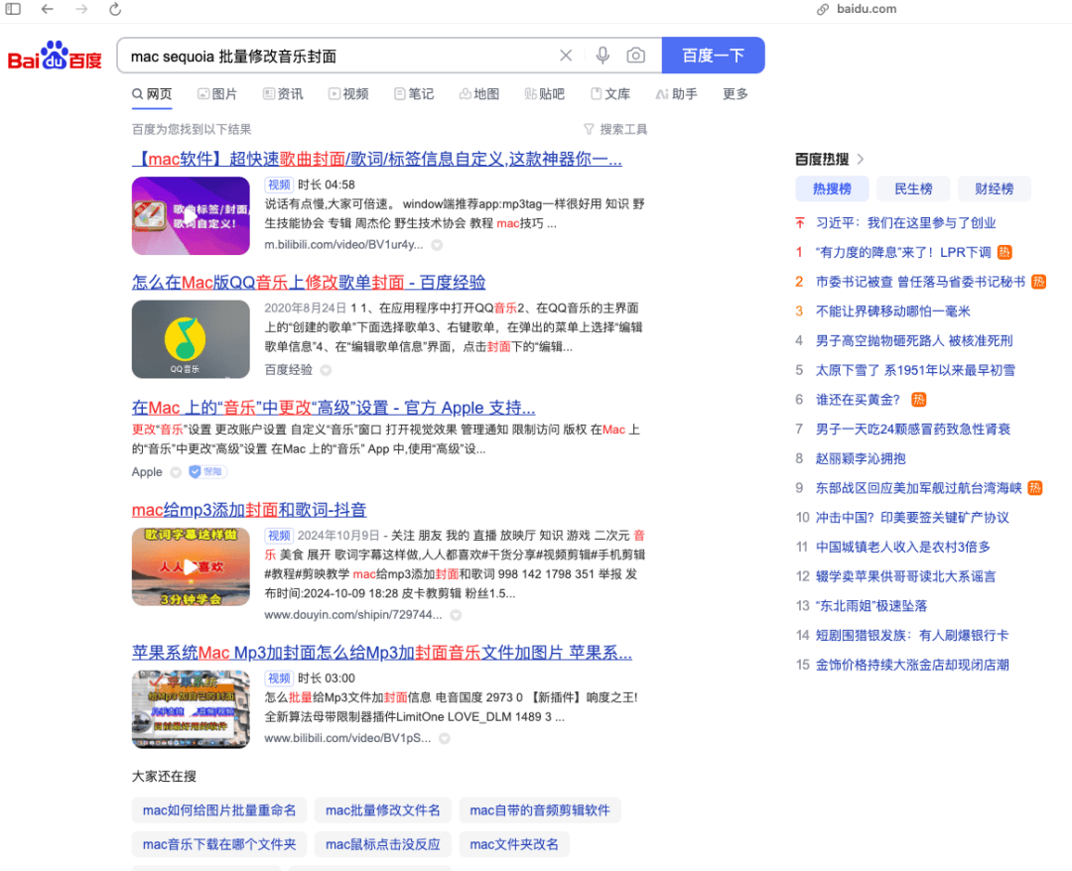Open mac给mp3添加封面和歌词-抖音 result
The image size is (1072, 871).
point(249,510)
